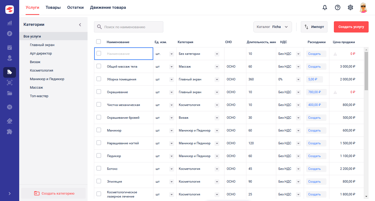Open category dropdown for Общий массаж тела

(217, 67)
